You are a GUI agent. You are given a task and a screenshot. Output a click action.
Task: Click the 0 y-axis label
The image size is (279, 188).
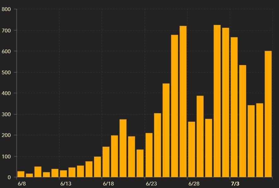tap(10, 177)
